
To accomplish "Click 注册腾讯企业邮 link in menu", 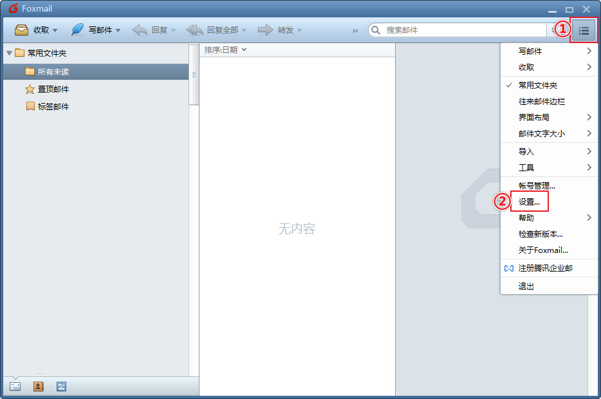I will 545,268.
